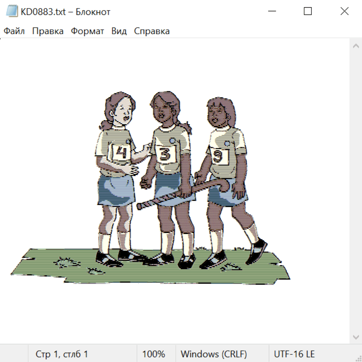Open the Вид menu
Image resolution: width=362 pixels, height=362 pixels.
[x=119, y=31]
